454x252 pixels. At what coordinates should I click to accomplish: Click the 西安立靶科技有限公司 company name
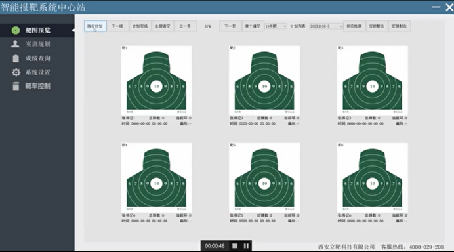click(x=346, y=247)
